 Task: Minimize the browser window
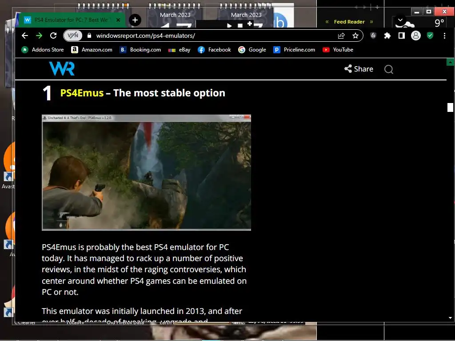pyautogui.click(x=417, y=12)
